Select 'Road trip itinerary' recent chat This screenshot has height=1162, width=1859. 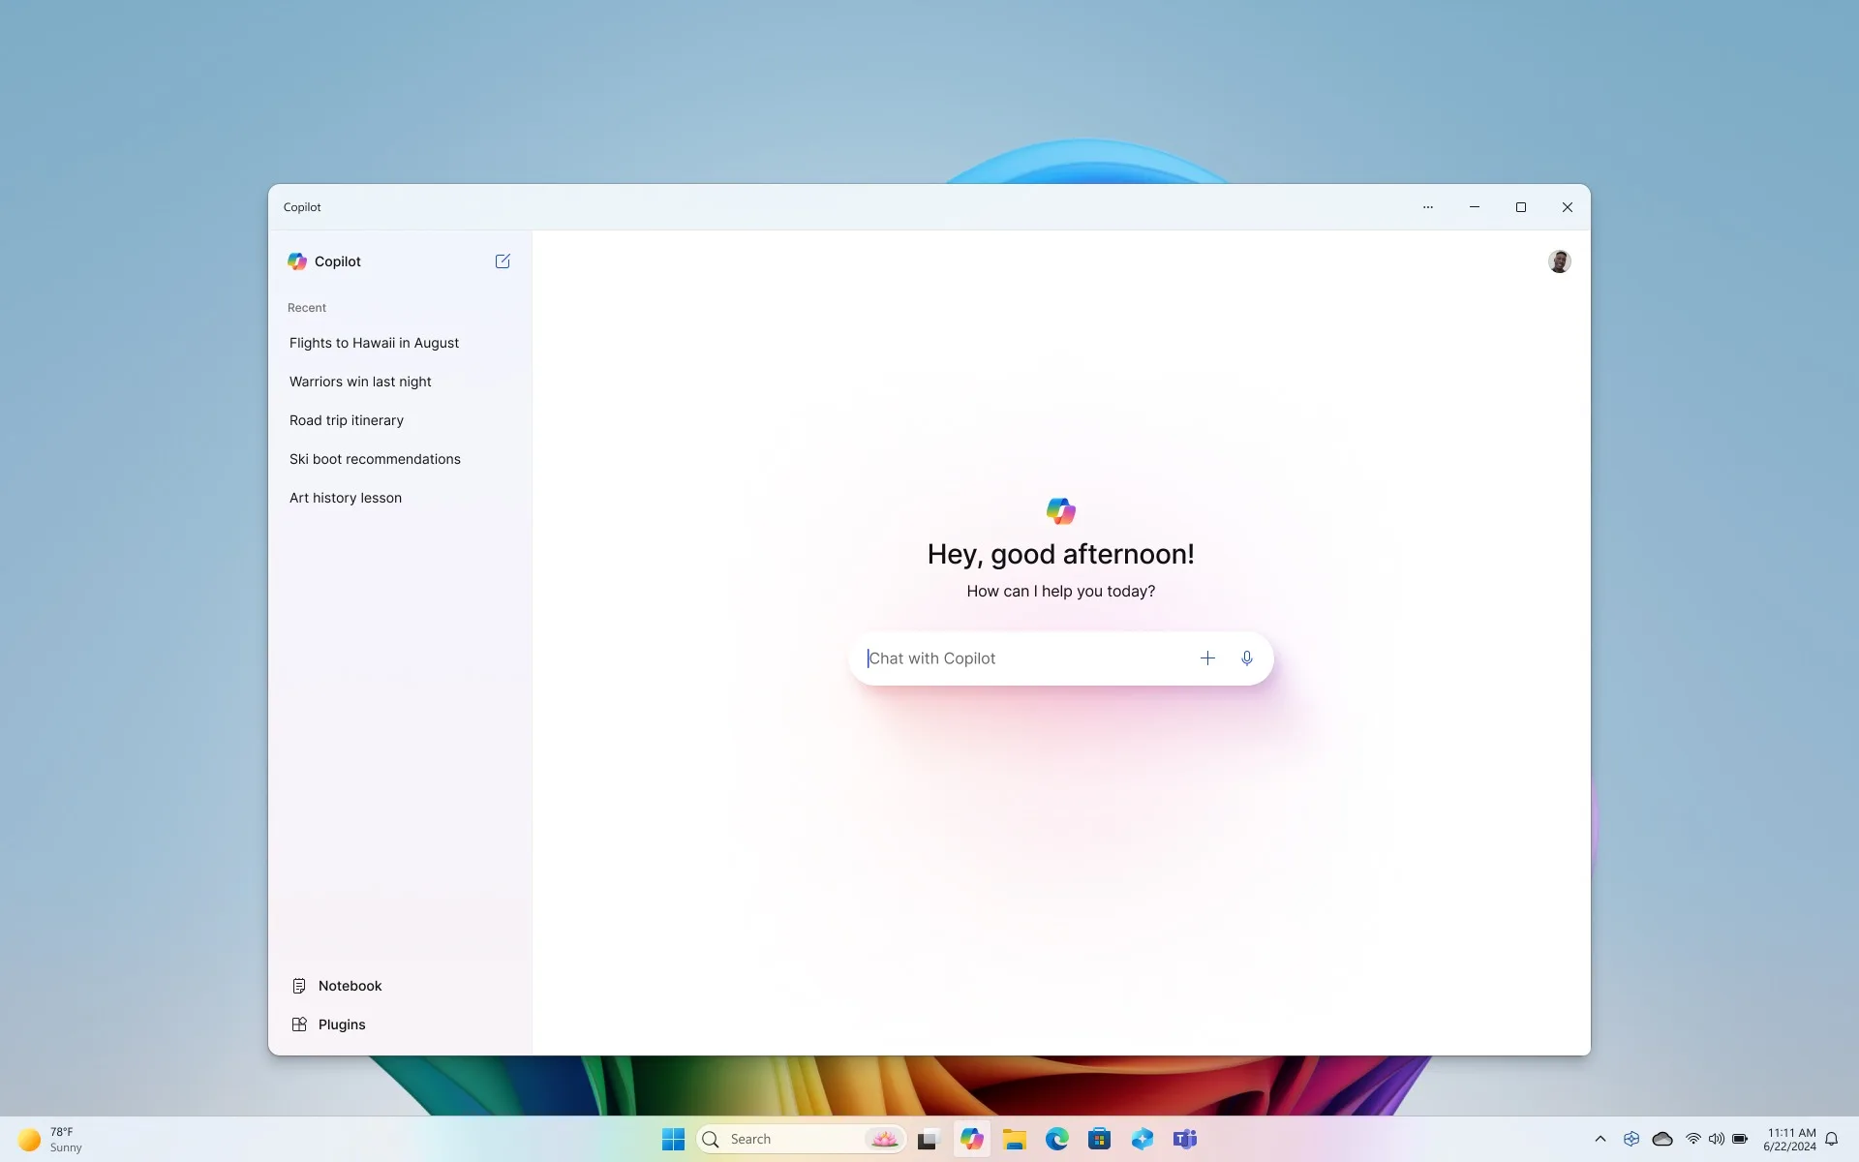pyautogui.click(x=346, y=419)
